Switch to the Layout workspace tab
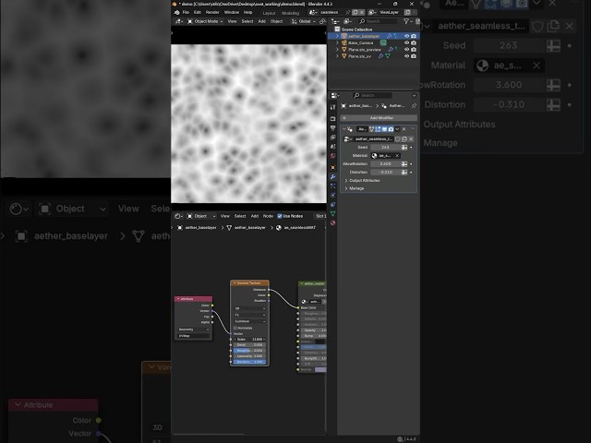Viewport: 591px width, 443px height. coord(269,13)
